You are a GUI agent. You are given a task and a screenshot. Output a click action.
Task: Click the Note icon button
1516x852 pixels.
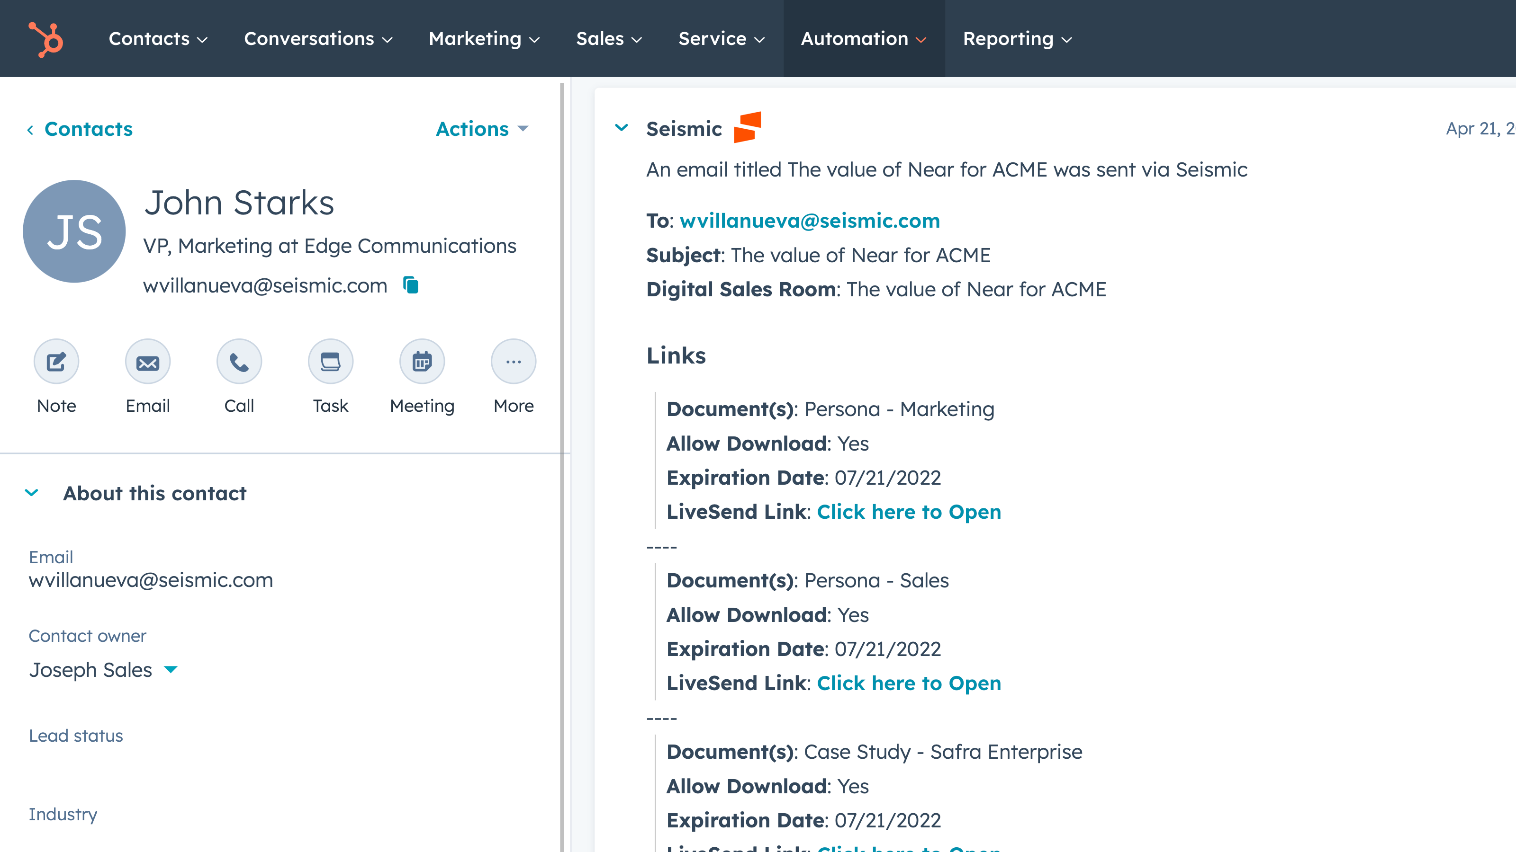pyautogui.click(x=56, y=361)
